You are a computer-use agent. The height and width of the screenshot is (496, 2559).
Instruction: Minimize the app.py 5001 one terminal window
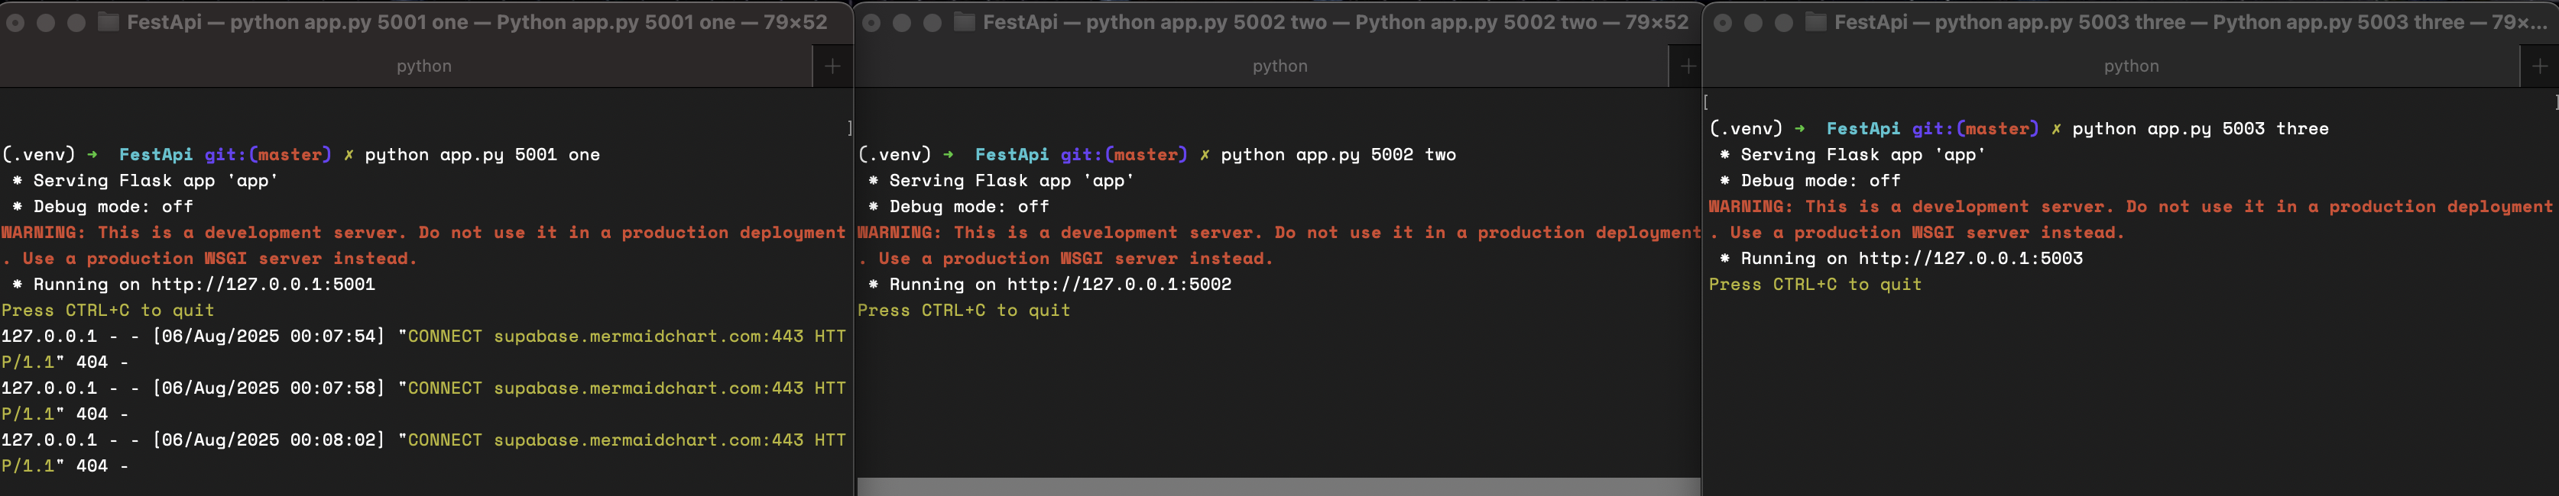(46, 22)
